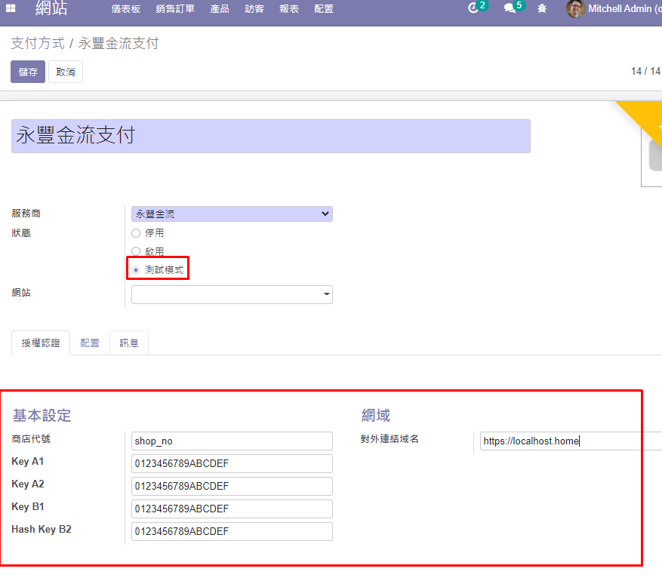Image resolution: width=662 pixels, height=584 pixels.
Task: Open the Mitchell Admin user avatar
Action: click(x=575, y=8)
